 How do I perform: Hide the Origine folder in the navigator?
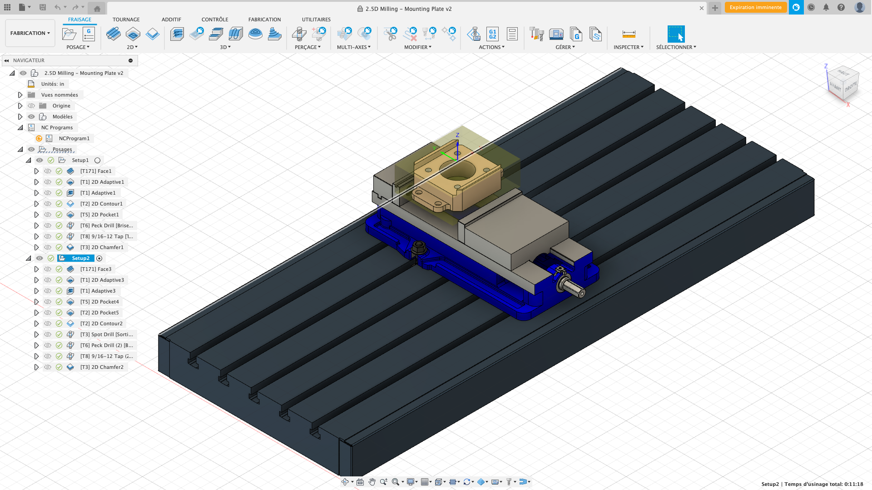31,105
